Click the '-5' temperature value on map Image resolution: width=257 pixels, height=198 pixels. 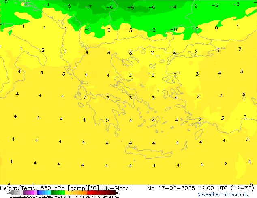click(x=67, y=6)
